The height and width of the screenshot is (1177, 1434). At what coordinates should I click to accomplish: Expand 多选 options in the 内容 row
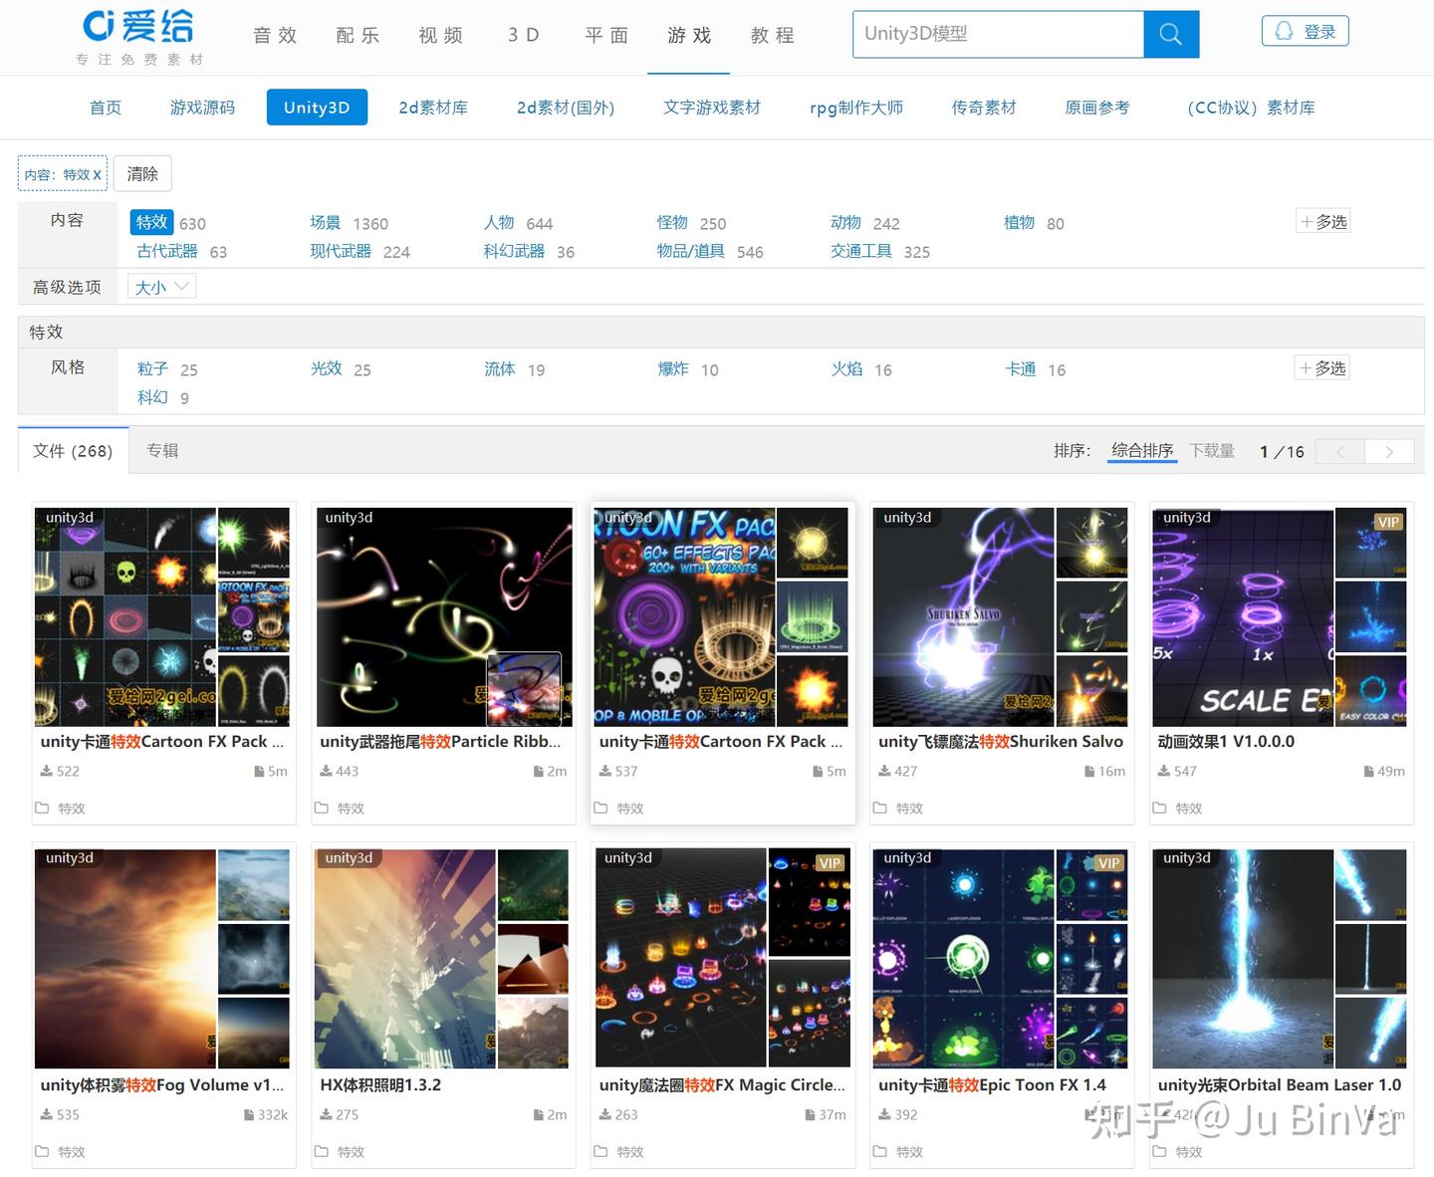[x=1322, y=221]
